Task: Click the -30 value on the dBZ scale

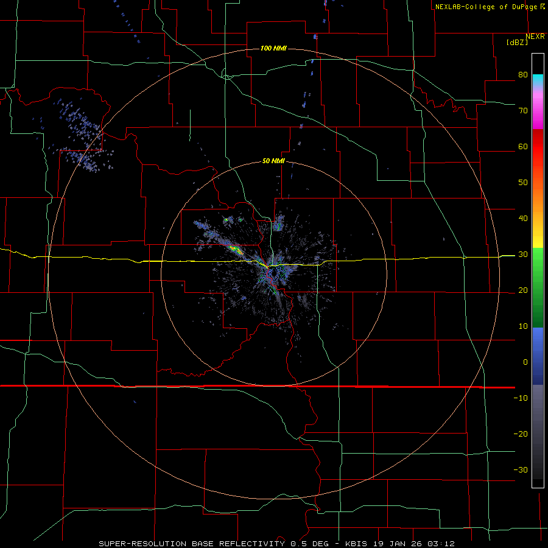Action: (x=521, y=470)
